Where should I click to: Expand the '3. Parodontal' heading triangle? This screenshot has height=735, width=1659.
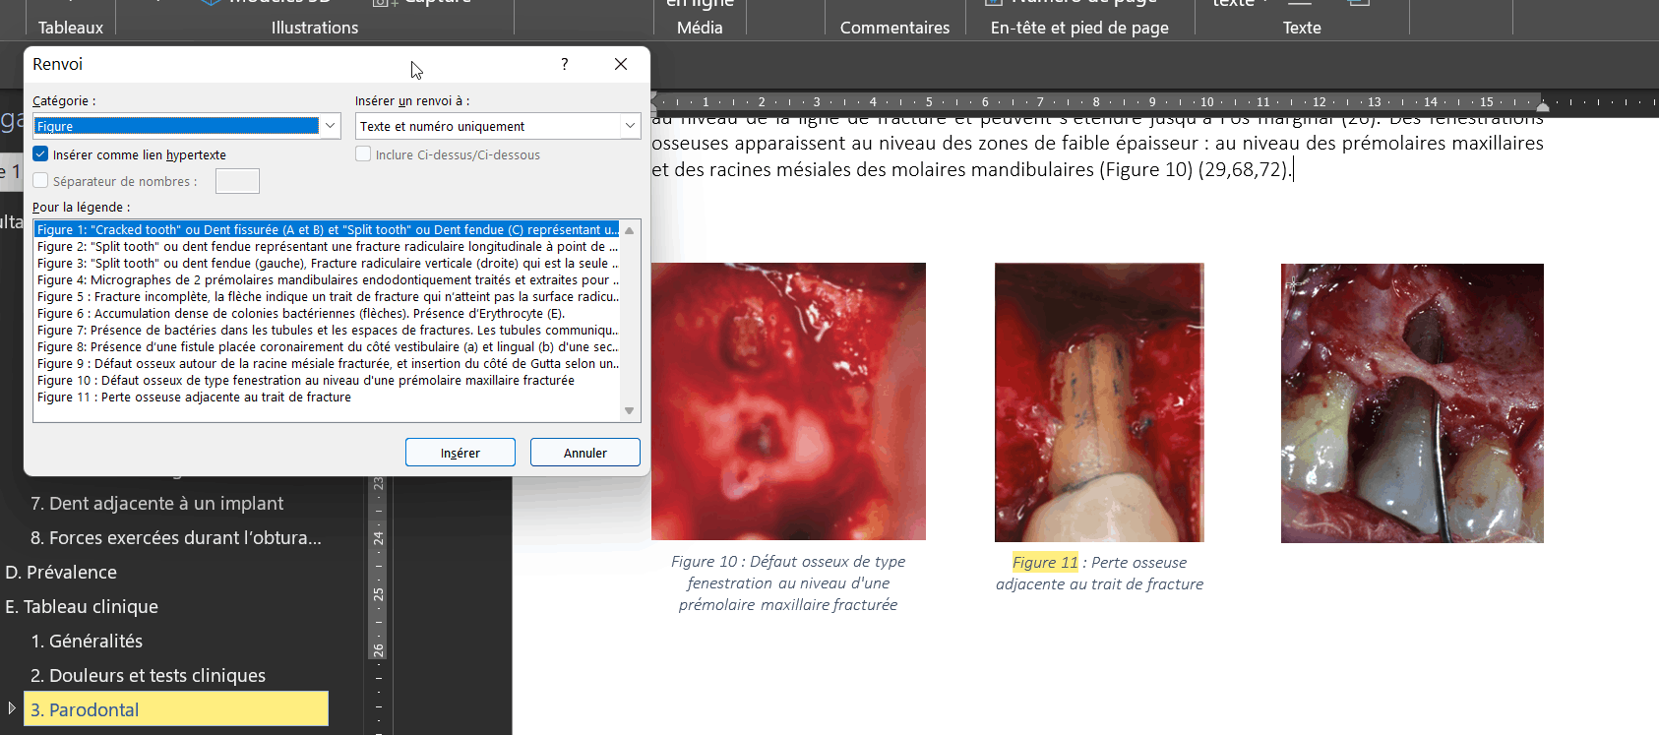point(12,707)
